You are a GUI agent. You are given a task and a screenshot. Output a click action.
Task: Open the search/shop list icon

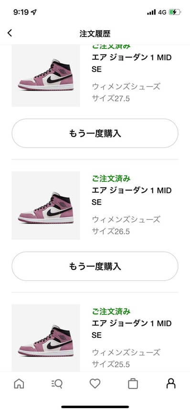point(57,384)
